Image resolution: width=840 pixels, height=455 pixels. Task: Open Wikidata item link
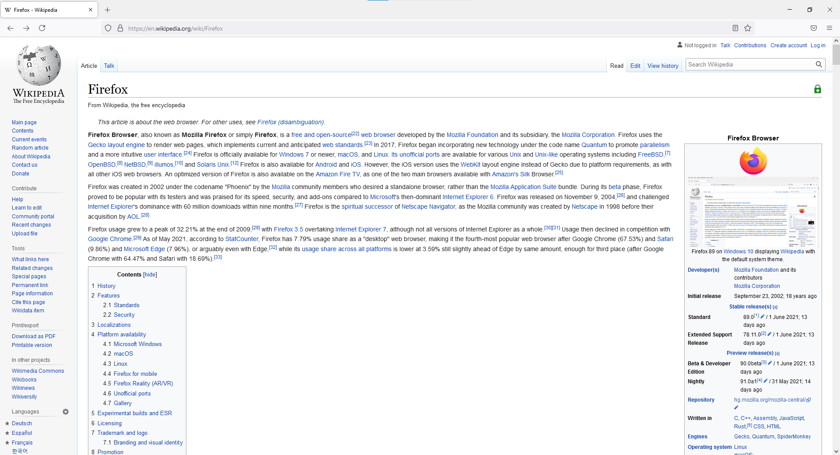[x=28, y=311]
